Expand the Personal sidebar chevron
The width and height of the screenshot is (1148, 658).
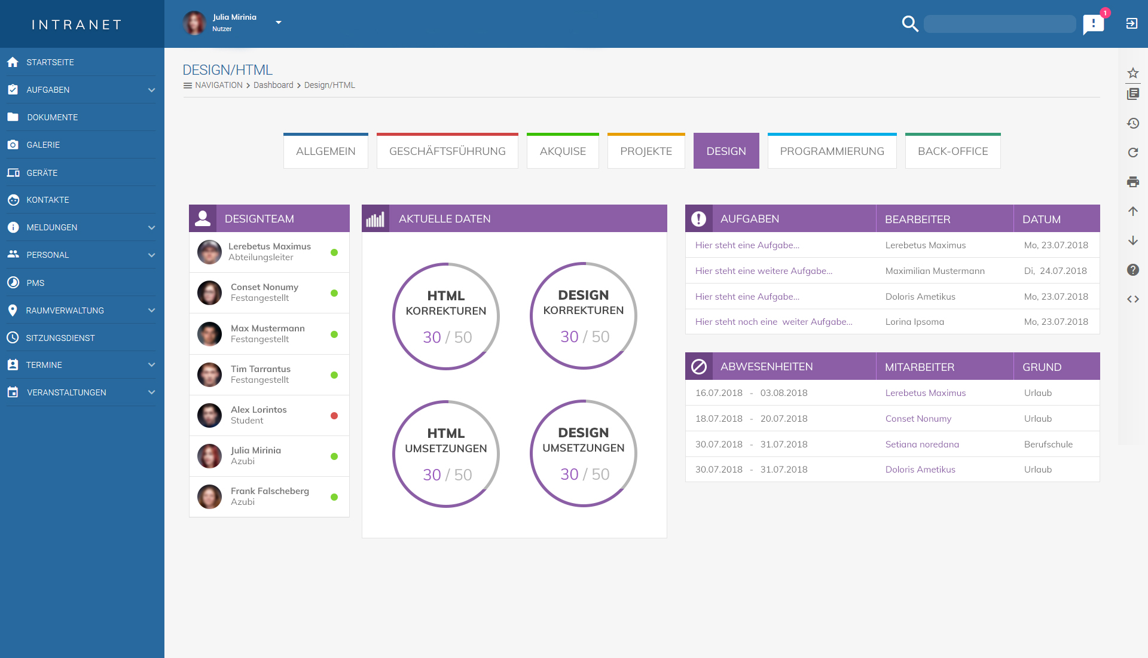click(151, 255)
